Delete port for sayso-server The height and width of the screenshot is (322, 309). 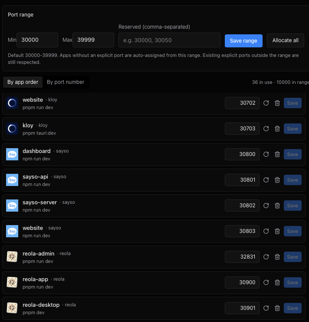pos(277,206)
